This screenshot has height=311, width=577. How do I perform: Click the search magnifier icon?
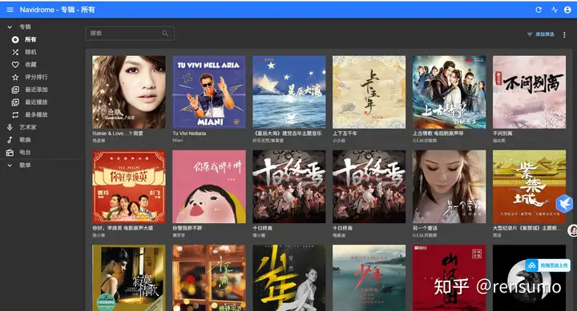(x=165, y=34)
